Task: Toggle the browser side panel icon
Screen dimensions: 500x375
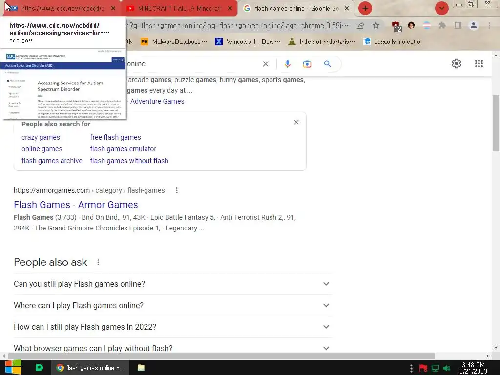Action: [458, 25]
